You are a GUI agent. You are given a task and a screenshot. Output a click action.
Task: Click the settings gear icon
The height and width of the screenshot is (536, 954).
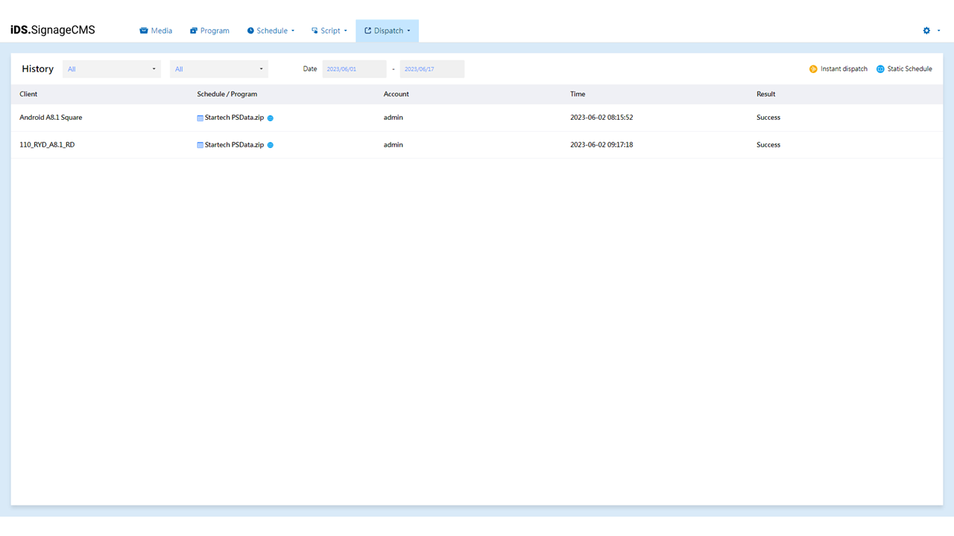tap(926, 31)
